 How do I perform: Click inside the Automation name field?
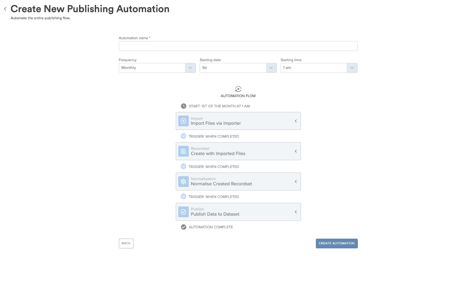point(238,46)
